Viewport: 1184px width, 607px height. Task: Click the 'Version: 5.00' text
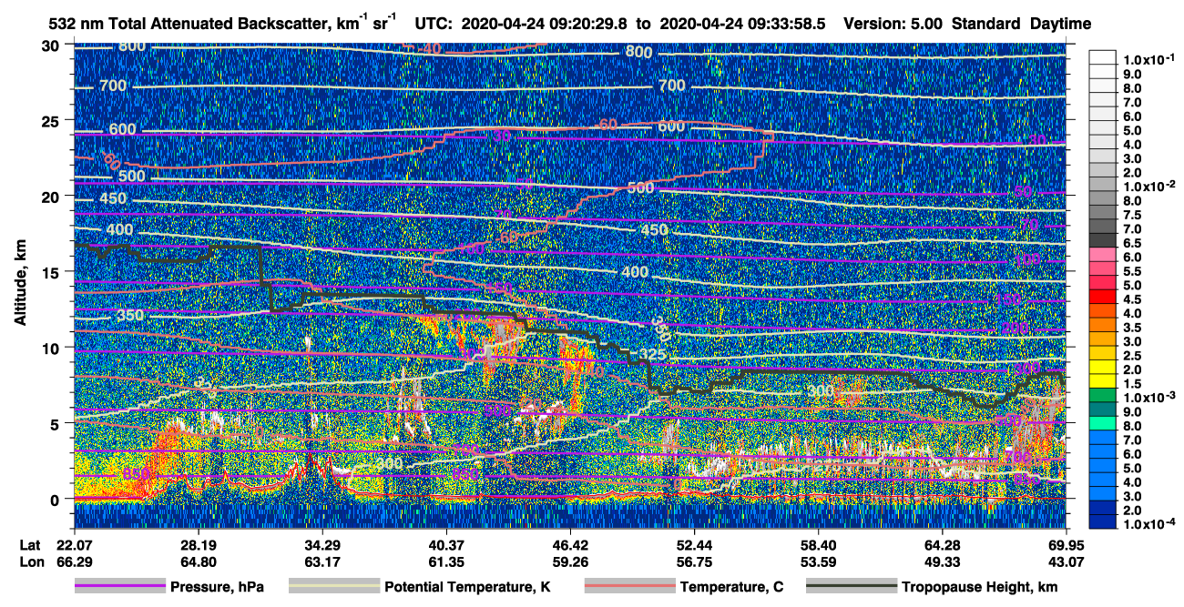click(893, 25)
